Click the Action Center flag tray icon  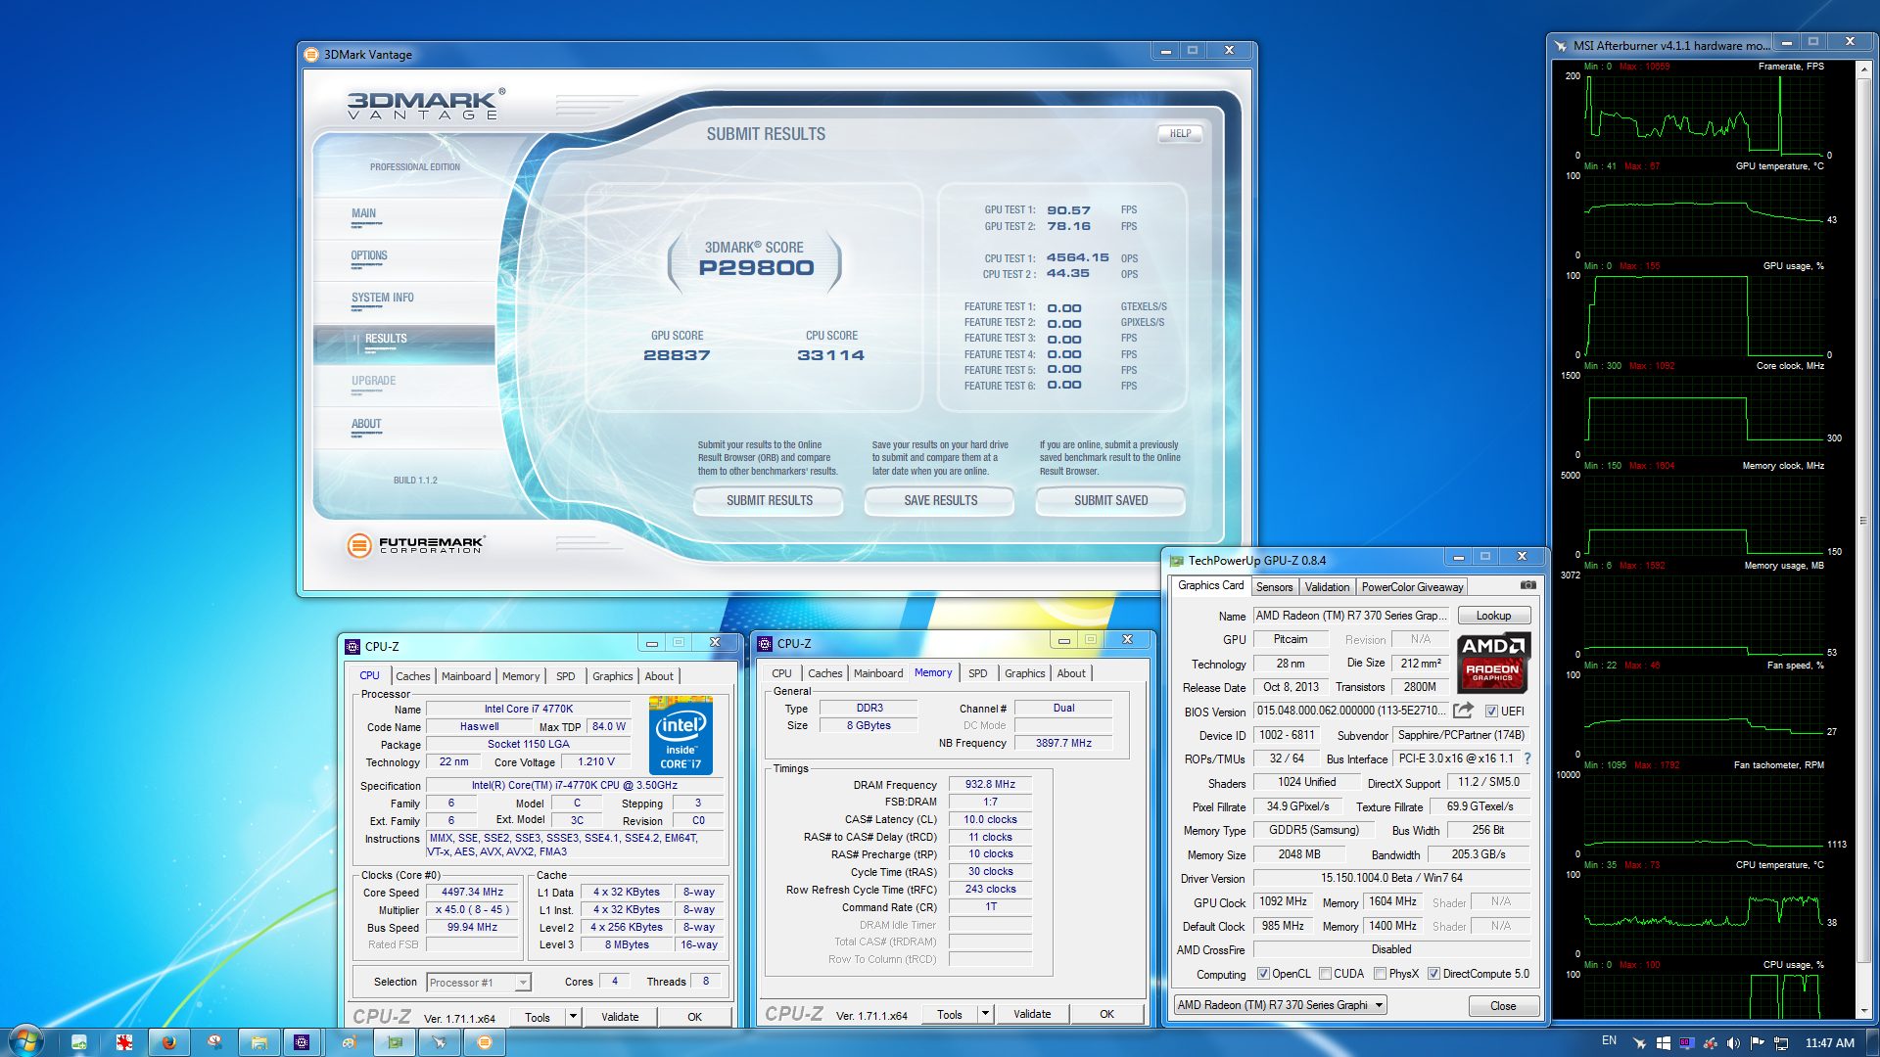coord(1757,1043)
